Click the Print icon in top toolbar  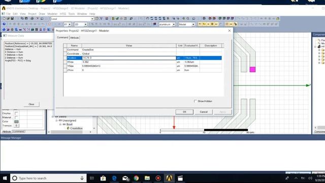pos(32,18)
